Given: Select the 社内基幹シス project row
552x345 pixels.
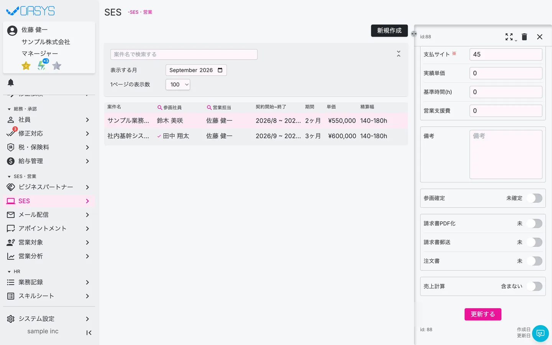Looking at the screenshot, I should pos(256,136).
